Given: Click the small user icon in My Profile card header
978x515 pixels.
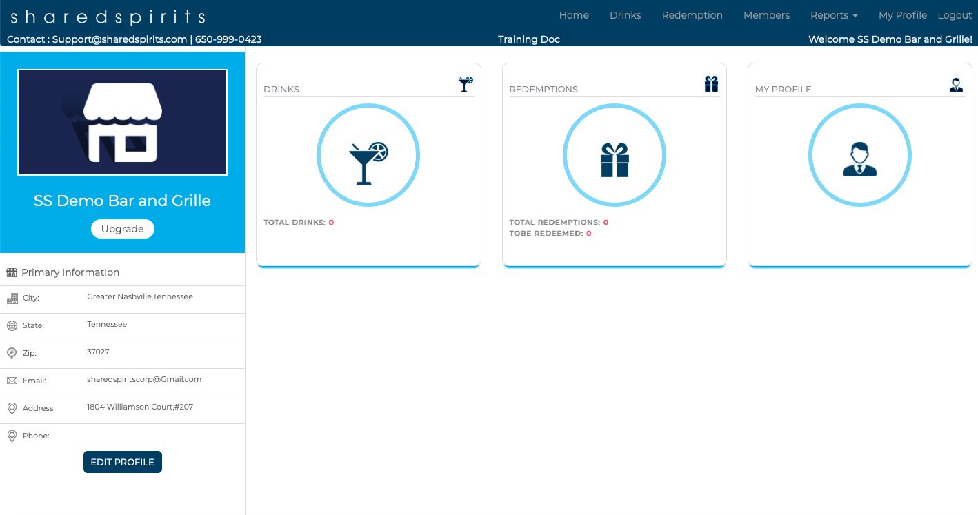Looking at the screenshot, I should pos(956,85).
